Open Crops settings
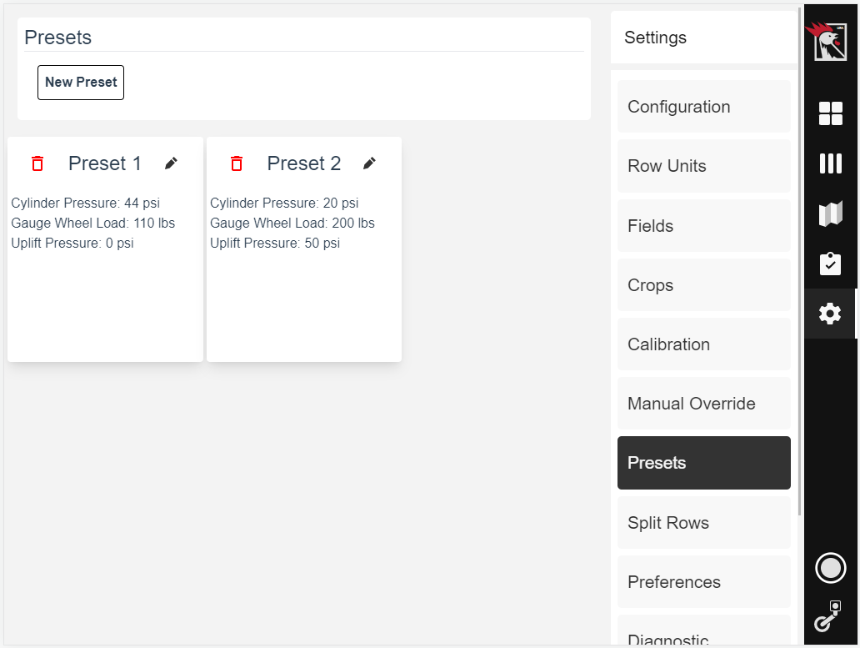 [x=703, y=284]
